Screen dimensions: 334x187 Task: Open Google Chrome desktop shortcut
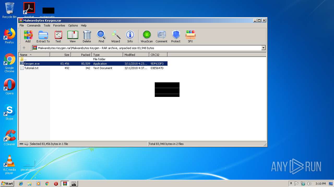coord(9,63)
